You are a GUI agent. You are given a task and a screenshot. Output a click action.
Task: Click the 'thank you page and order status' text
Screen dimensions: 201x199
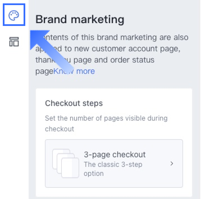(x=95, y=60)
